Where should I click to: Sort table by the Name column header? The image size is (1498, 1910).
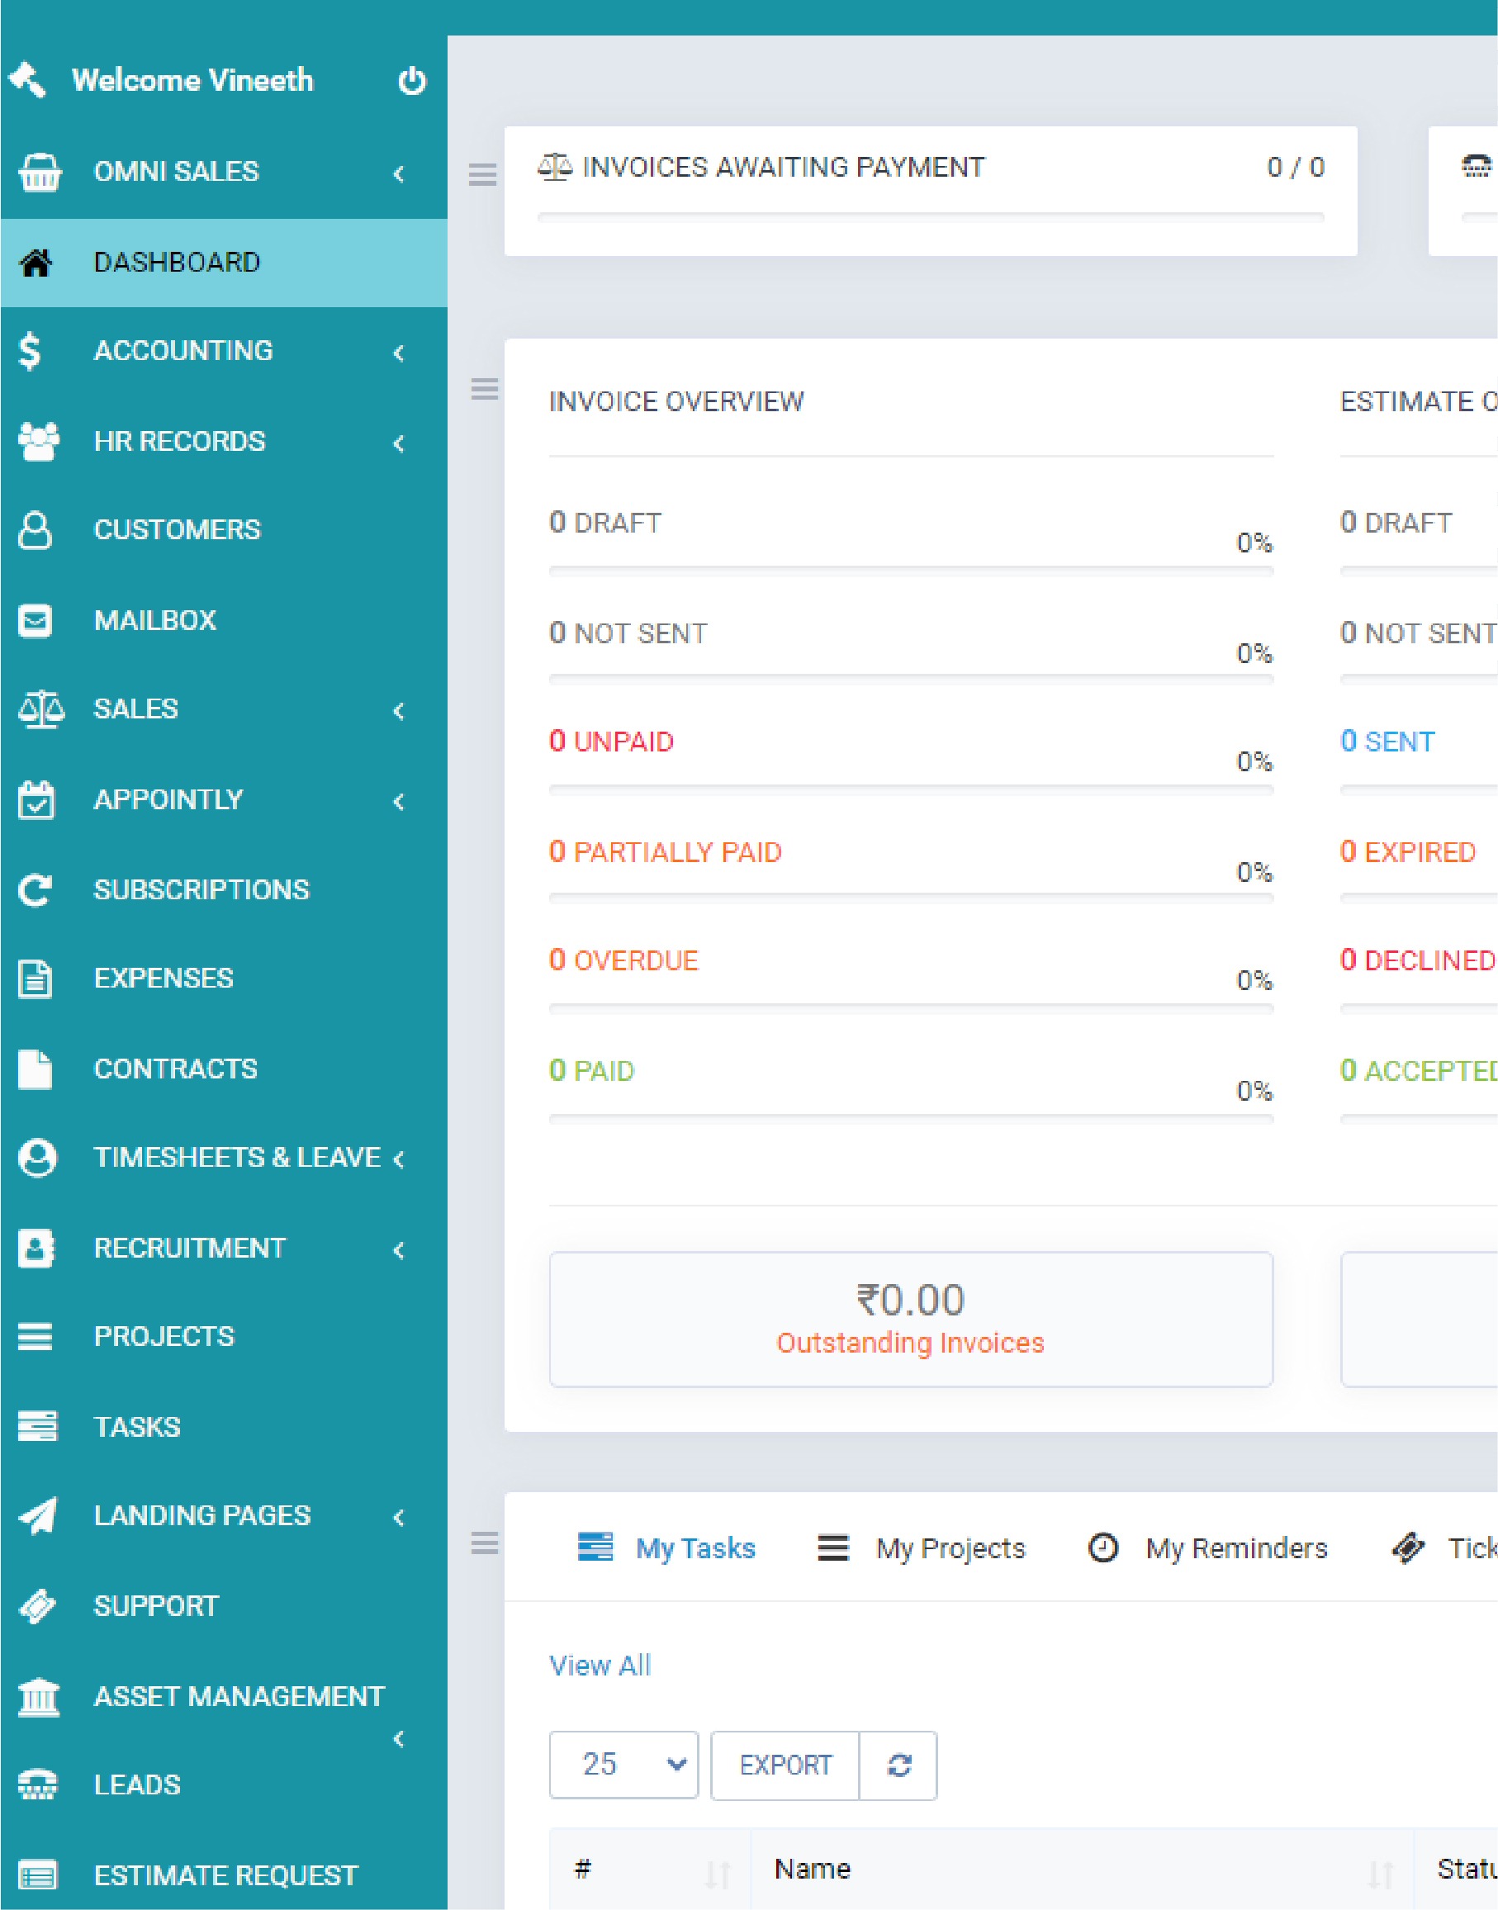(812, 1869)
